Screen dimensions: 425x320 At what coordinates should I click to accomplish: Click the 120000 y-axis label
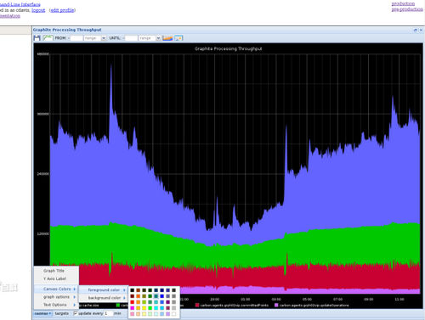click(x=43, y=234)
